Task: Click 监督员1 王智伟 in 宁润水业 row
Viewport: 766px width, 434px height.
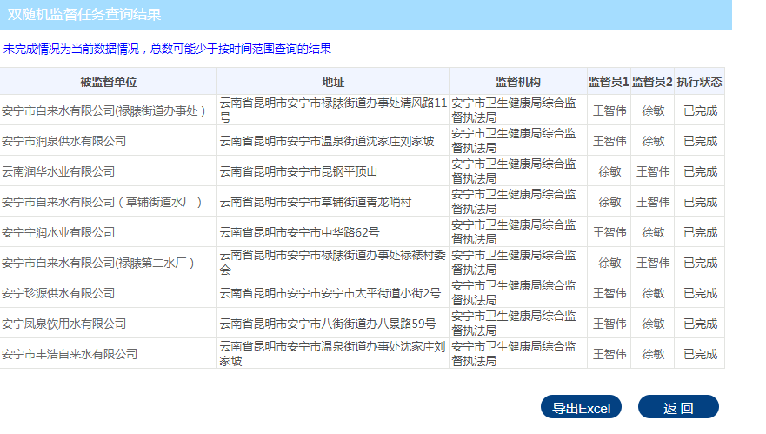Action: coord(609,232)
